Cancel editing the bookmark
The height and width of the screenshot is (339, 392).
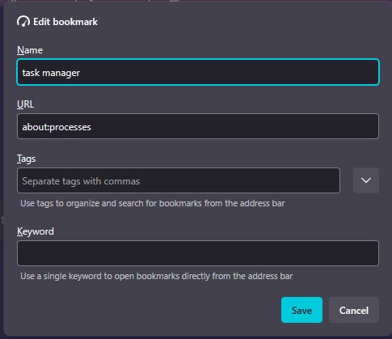coord(354,310)
